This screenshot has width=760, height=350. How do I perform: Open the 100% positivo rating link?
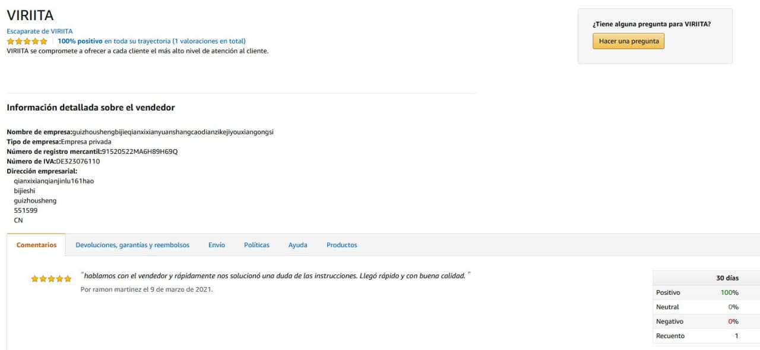151,41
